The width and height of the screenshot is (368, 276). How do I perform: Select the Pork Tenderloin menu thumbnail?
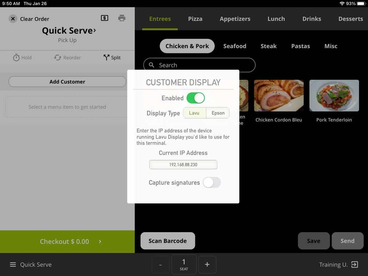pyautogui.click(x=334, y=95)
